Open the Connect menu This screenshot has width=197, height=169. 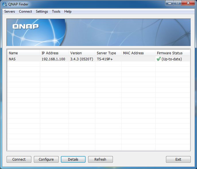tap(25, 11)
